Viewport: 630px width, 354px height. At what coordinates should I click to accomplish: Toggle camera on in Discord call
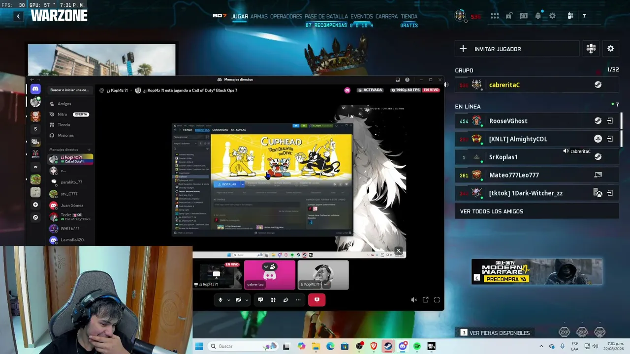tap(239, 300)
